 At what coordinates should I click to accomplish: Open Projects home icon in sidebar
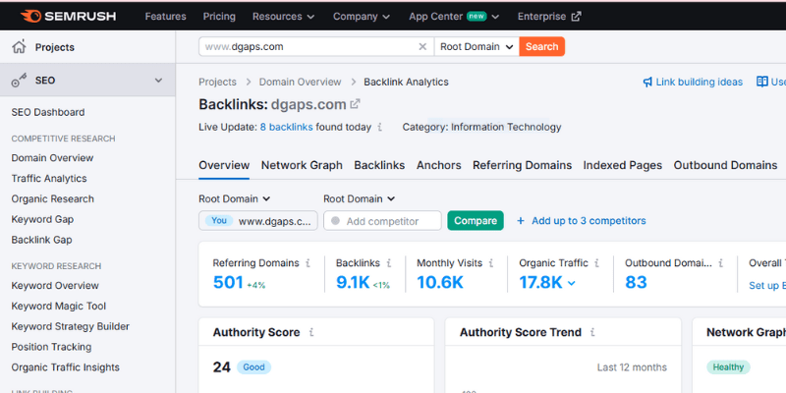[19, 47]
